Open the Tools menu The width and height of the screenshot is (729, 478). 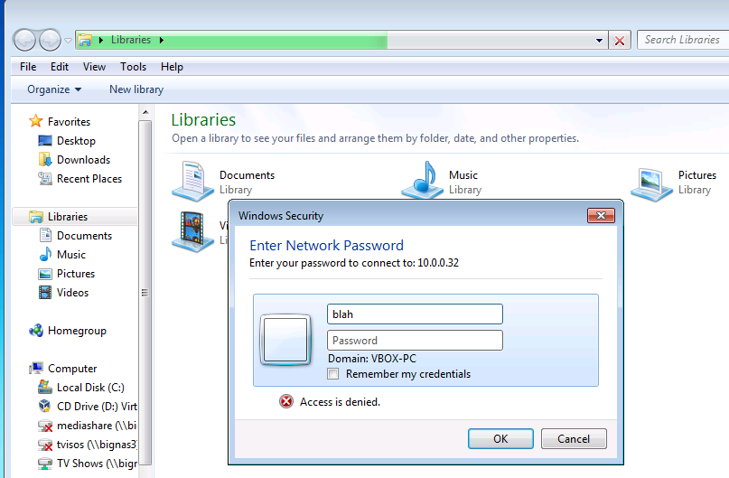pyautogui.click(x=133, y=67)
